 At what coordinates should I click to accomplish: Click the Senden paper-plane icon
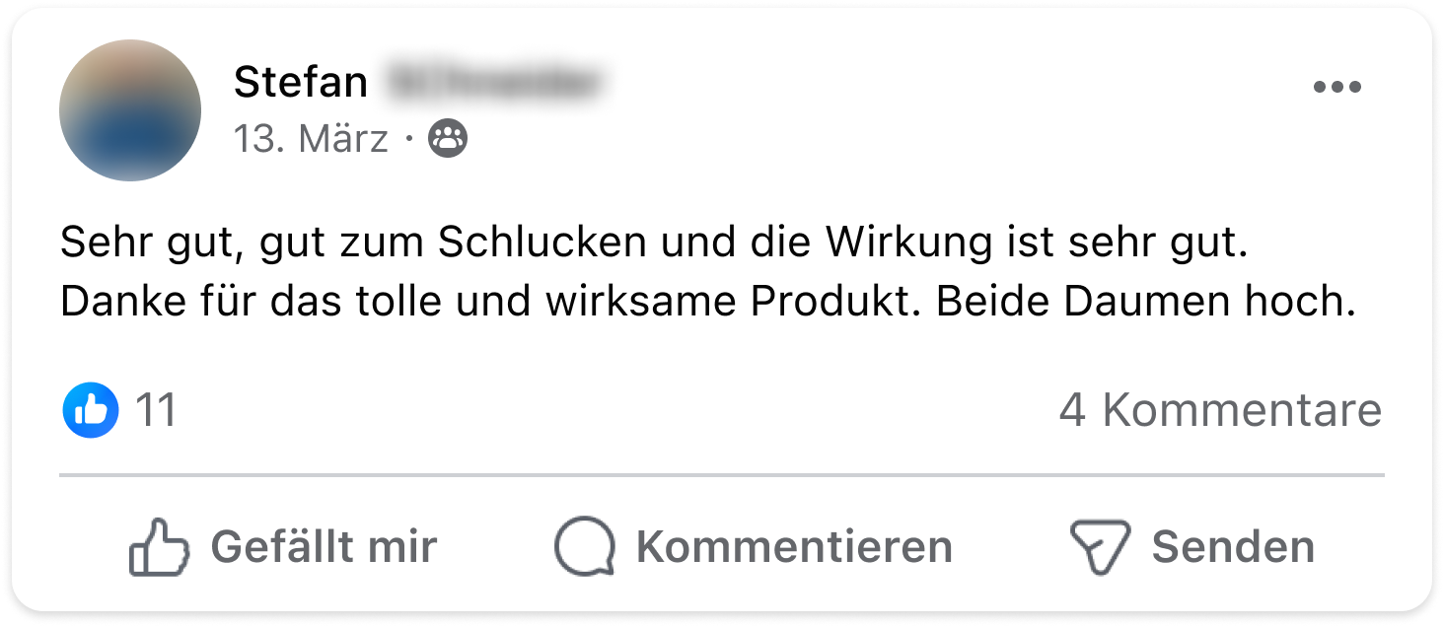click(1100, 548)
